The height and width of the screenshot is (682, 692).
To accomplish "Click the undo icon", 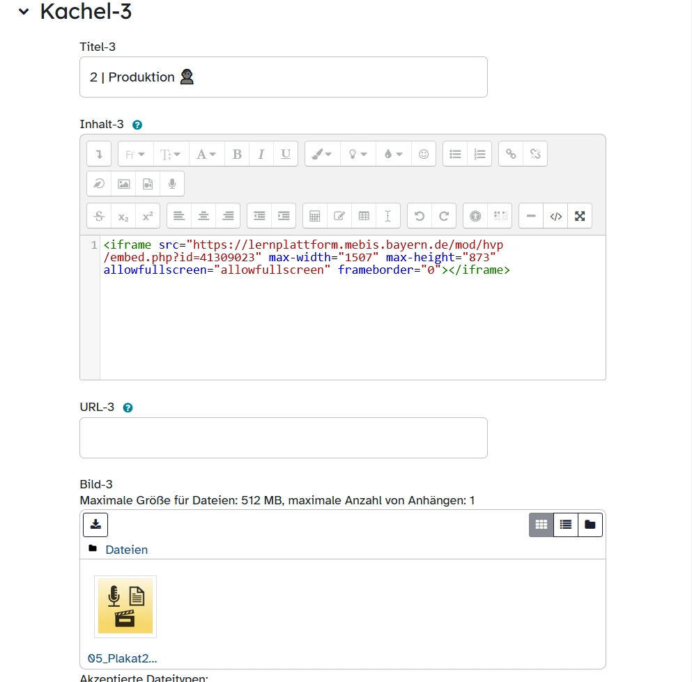I will [x=420, y=216].
